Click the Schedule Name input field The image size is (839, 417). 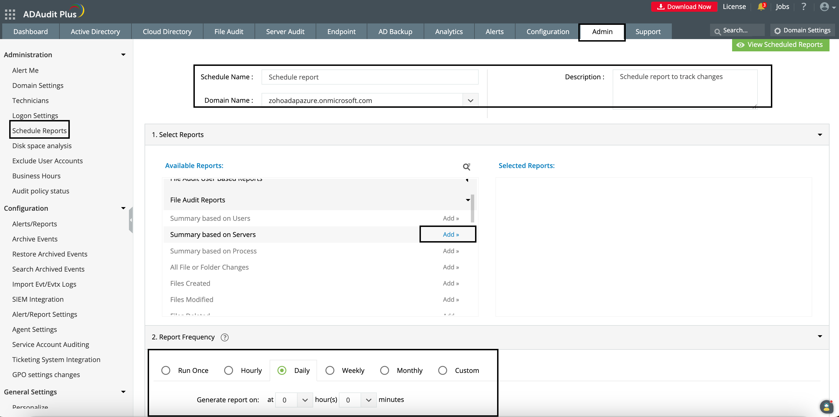pos(370,77)
